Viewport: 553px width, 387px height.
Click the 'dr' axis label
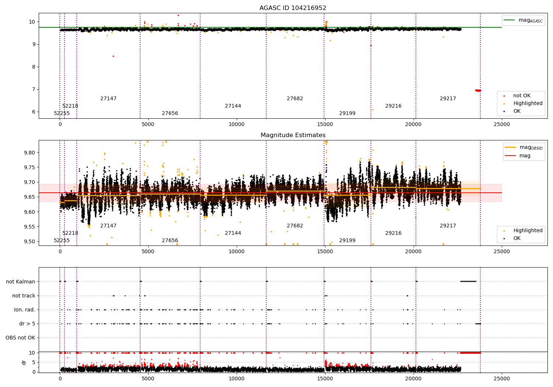(x=24, y=362)
